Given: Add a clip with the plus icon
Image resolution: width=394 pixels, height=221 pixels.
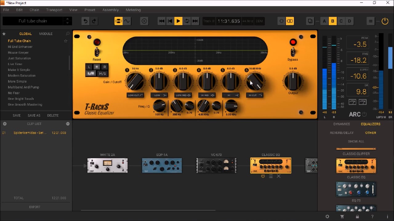Looking at the screenshot, I should click(x=5, y=124).
